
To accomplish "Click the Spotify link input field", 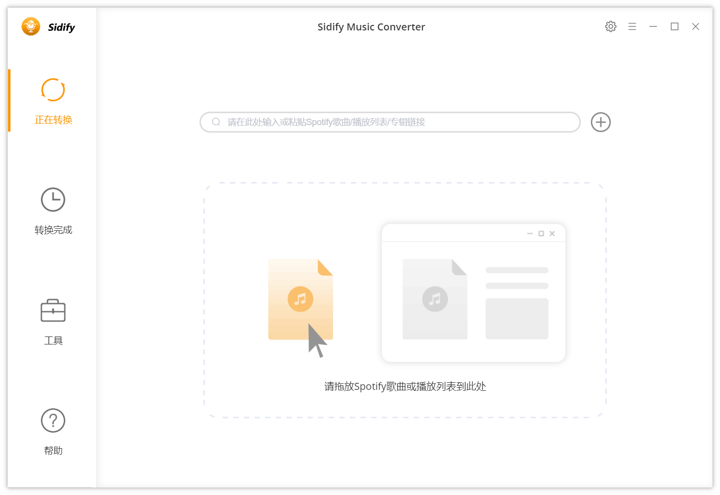I will [x=389, y=122].
